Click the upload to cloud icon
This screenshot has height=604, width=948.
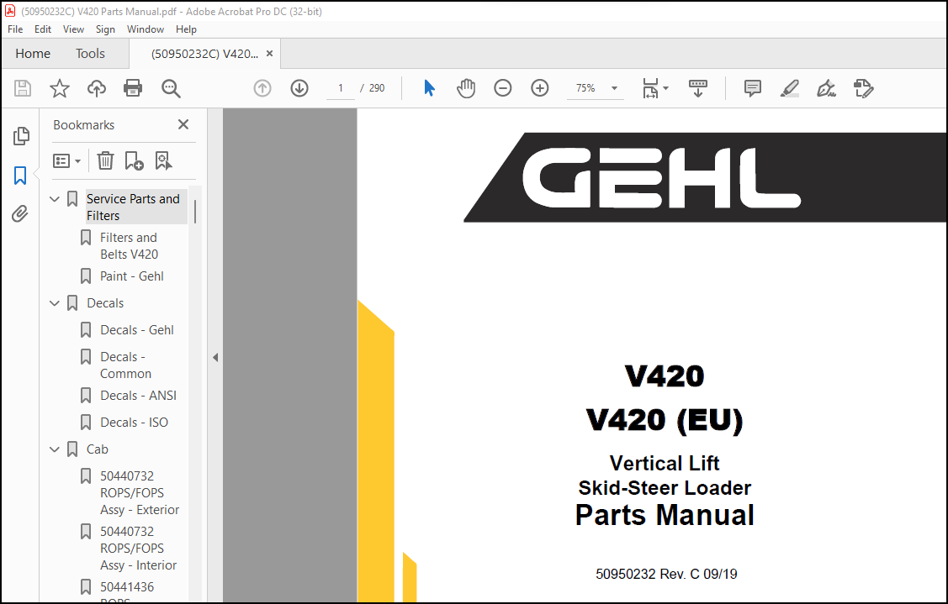[96, 88]
